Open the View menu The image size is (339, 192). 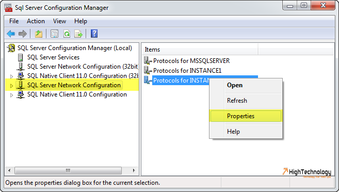click(x=59, y=21)
